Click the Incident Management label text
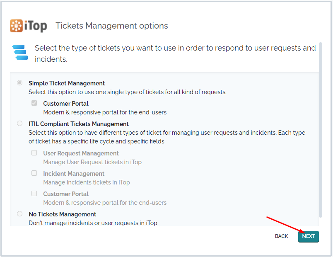Viewport: 333px width, 257px height. pos(74,174)
